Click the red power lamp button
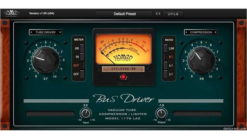Screen dimensions: 247x139 [x=123, y=77]
